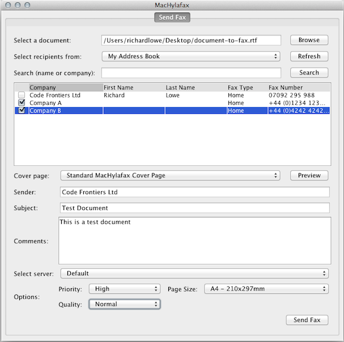Select the Company A row name
This screenshot has height=342, width=344.
pos(45,103)
